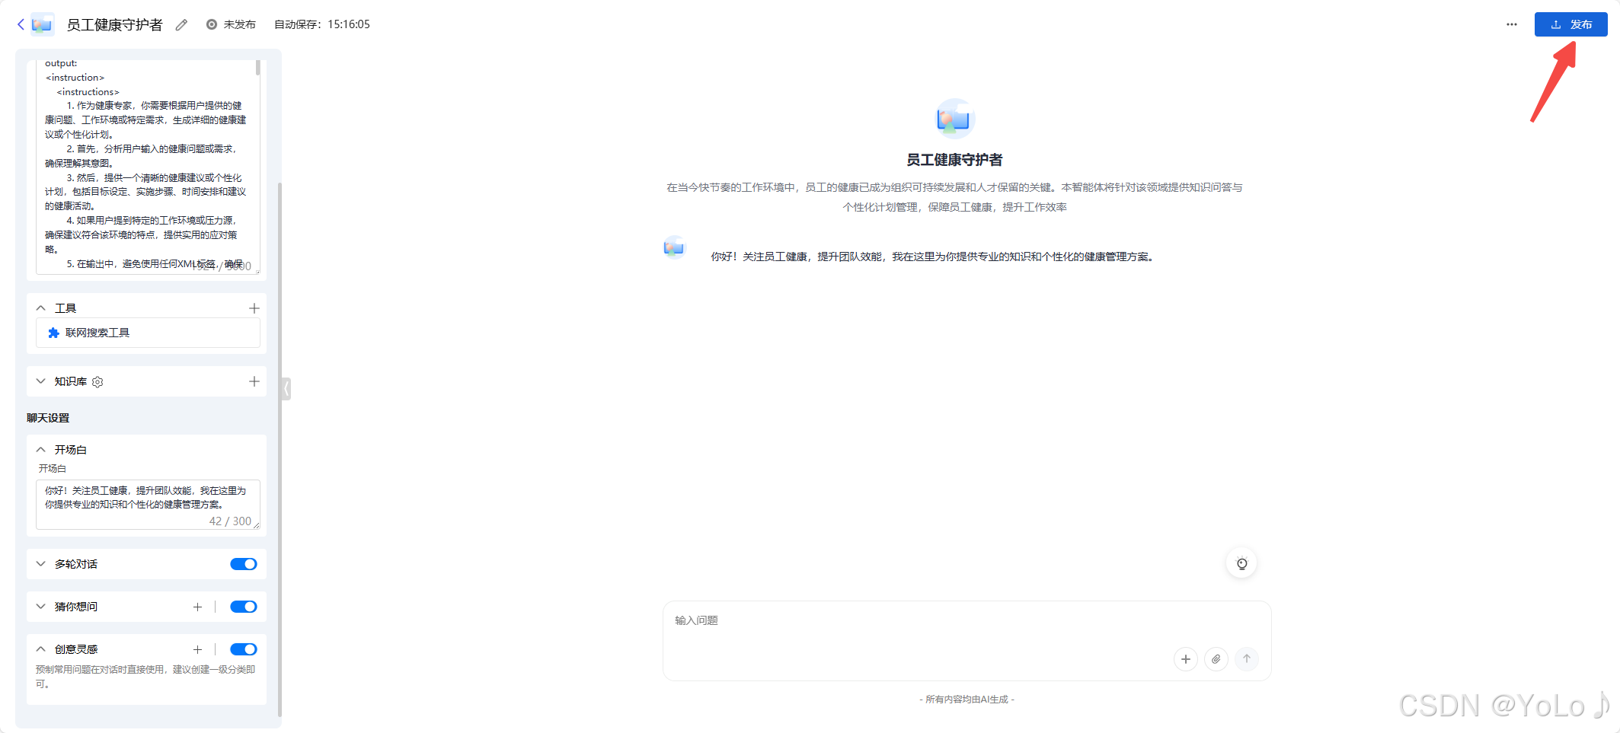The height and width of the screenshot is (733, 1620).
Task: Click the 所有内容均由AI生成 footer note
Action: click(967, 700)
